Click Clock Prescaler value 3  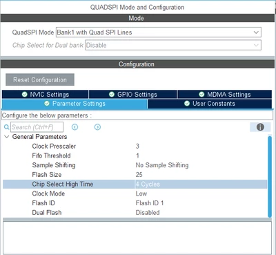coord(137,147)
